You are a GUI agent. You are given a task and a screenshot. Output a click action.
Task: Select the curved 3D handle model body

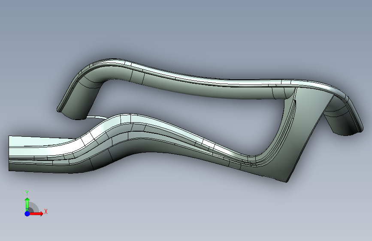tap(186, 120)
